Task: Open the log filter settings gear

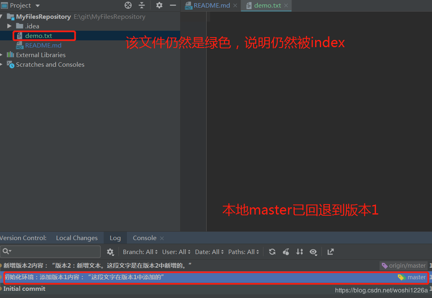Action: (111, 252)
